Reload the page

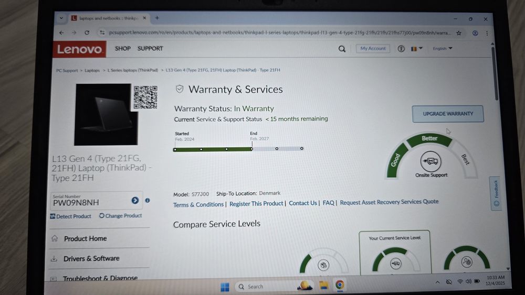[x=87, y=32]
